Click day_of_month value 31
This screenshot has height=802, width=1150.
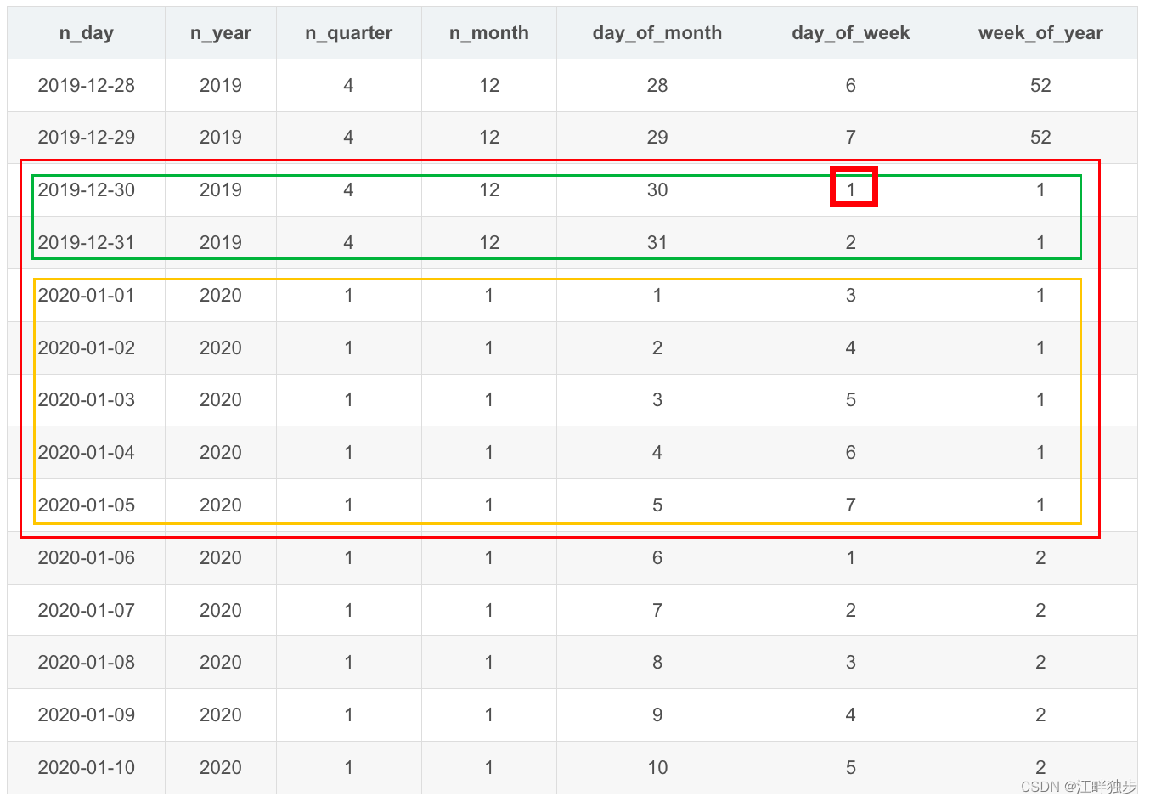[x=657, y=242]
